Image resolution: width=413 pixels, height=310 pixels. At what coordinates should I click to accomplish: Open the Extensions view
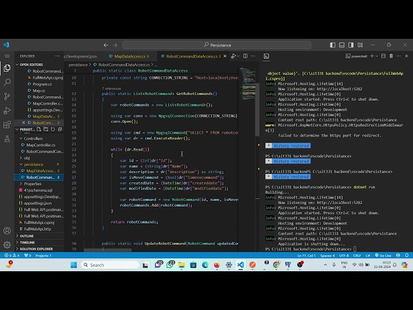tap(7, 125)
